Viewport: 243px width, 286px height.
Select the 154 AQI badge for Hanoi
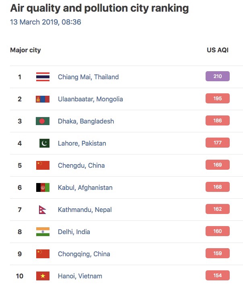pos(218,275)
